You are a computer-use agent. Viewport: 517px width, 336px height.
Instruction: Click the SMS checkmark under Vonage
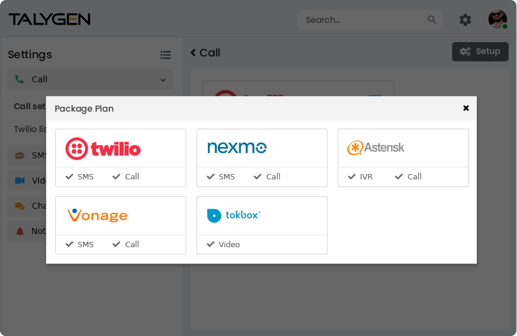tap(69, 244)
